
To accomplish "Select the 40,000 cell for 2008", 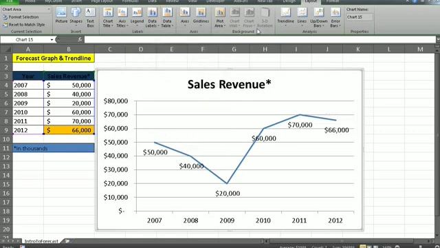I will point(69,94).
